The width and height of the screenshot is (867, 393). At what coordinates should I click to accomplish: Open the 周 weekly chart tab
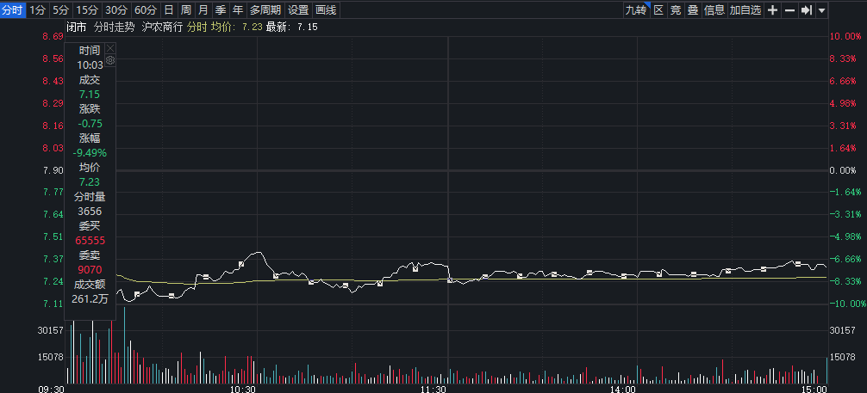pos(186,10)
